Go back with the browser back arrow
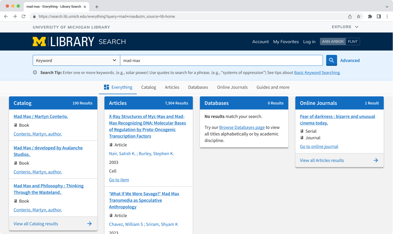This screenshot has height=234, width=393. (6, 16)
